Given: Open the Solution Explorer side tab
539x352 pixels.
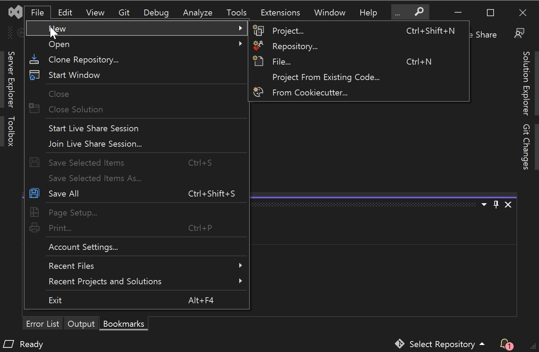Looking at the screenshot, I should pyautogui.click(x=526, y=83).
